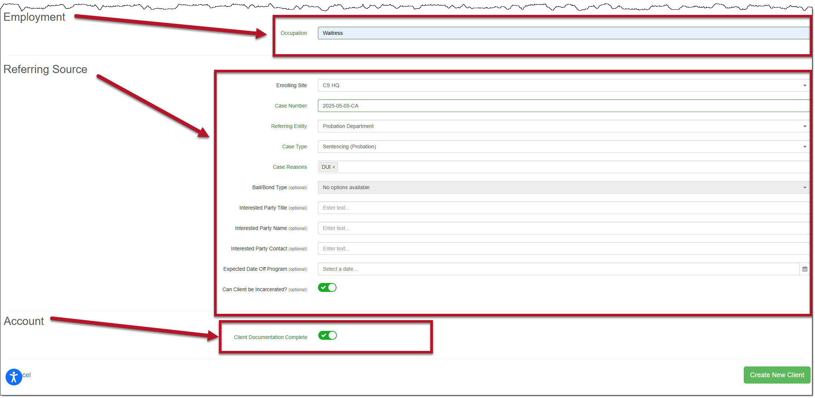Click into the Occupation field
Viewport: 815px width, 398px height.
(x=563, y=33)
